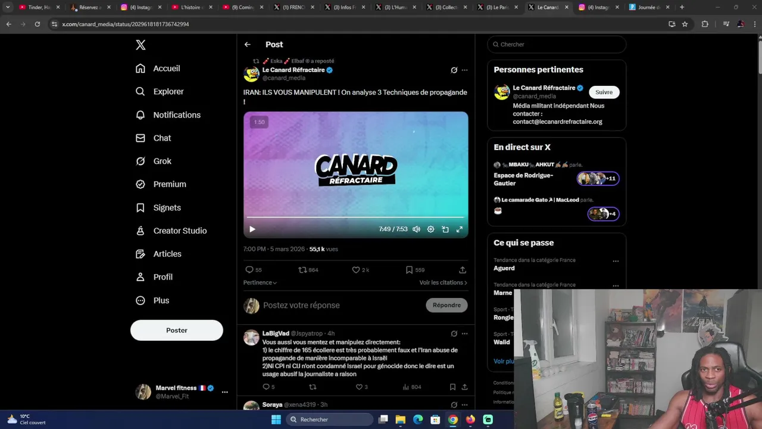Click the video progress bar
762x429 pixels.
point(355,217)
